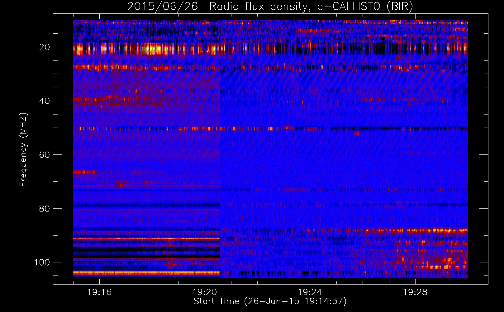The image size is (504, 312).
Task: Click the 19:20 time tick label
Action: click(205, 292)
